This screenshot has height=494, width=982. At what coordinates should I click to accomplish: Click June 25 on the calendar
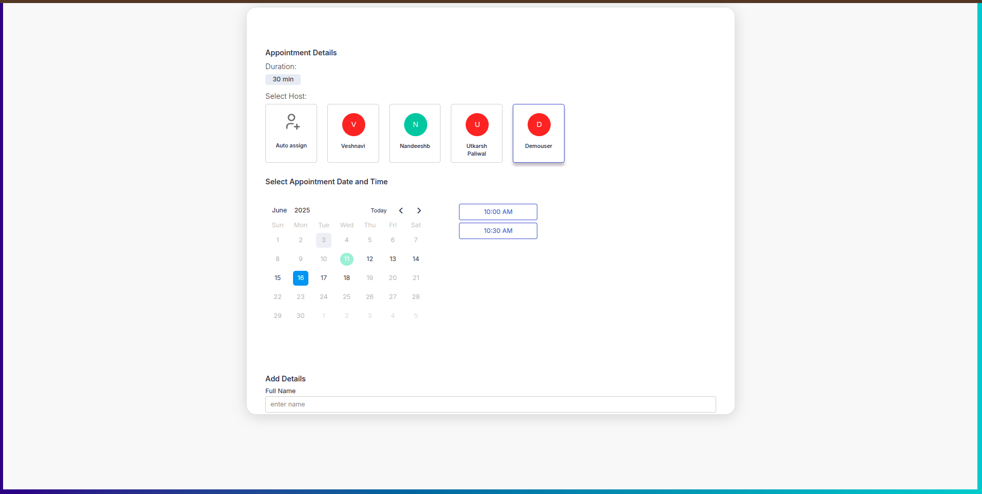[x=347, y=297]
